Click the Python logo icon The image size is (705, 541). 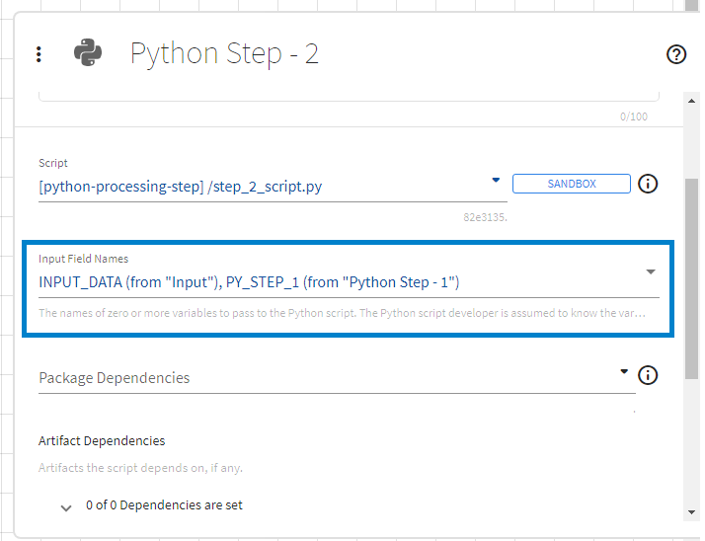click(88, 53)
